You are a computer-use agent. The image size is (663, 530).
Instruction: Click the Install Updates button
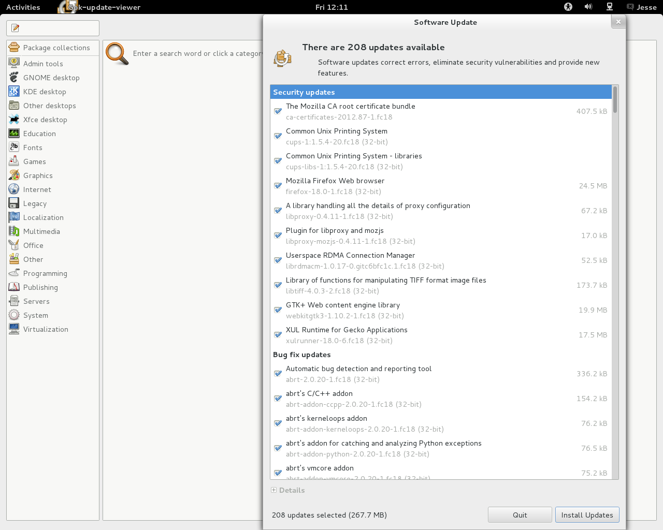pyautogui.click(x=587, y=515)
